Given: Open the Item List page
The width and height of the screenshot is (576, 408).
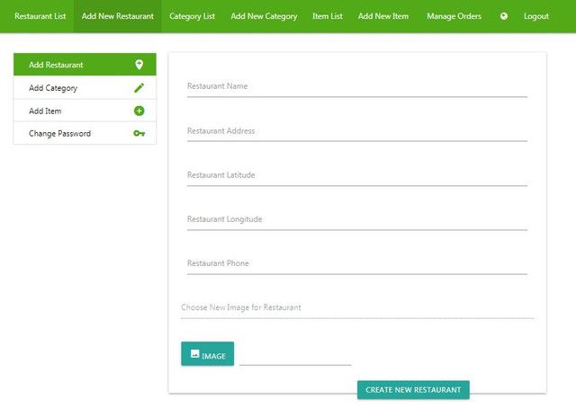Looking at the screenshot, I should 327,16.
